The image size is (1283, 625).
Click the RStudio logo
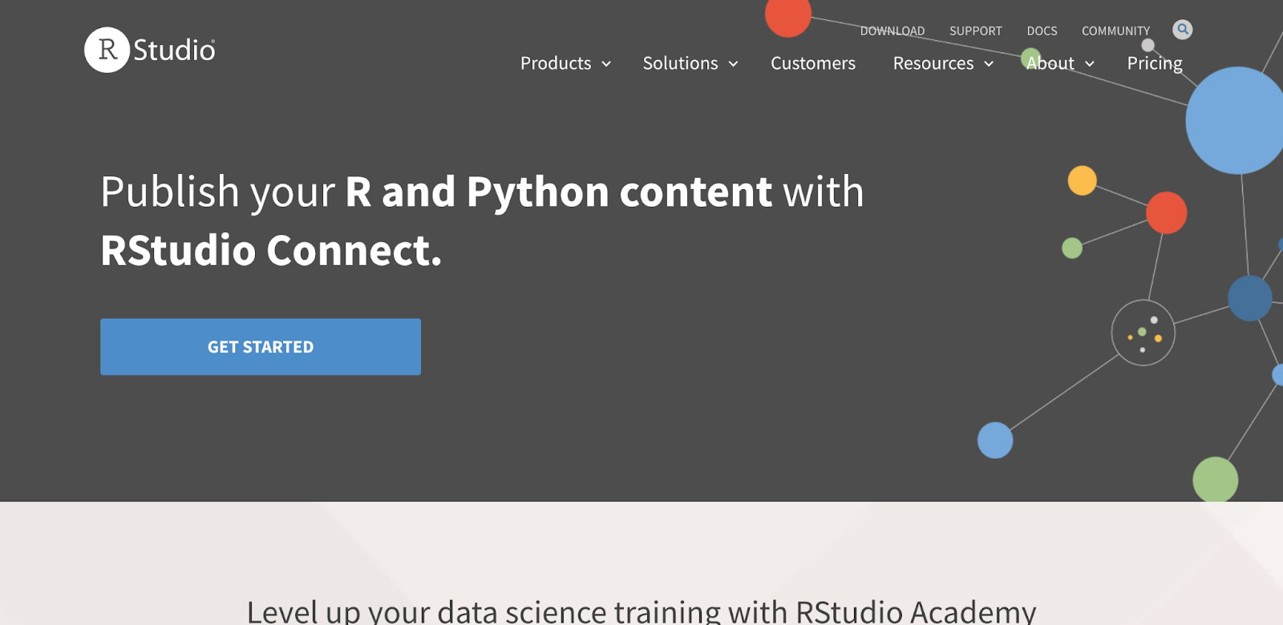(150, 50)
